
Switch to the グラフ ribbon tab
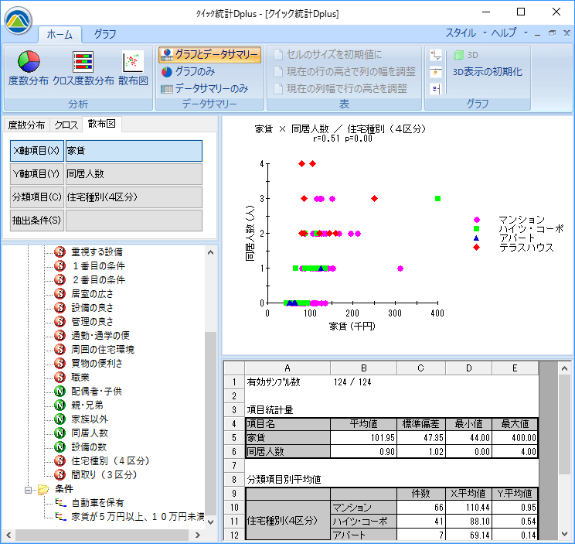click(105, 34)
